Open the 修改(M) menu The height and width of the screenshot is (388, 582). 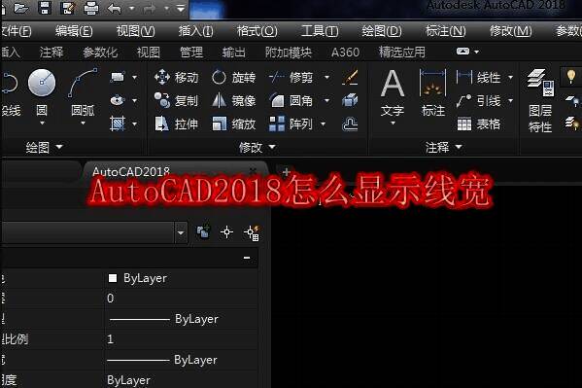[x=511, y=31]
